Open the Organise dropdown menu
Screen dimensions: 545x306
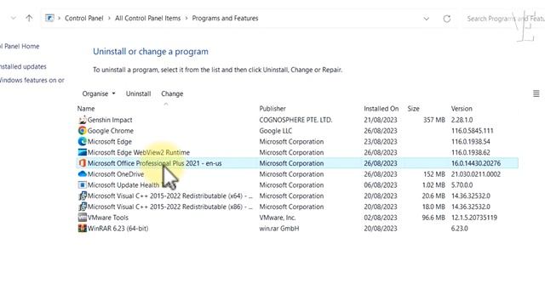(99, 93)
